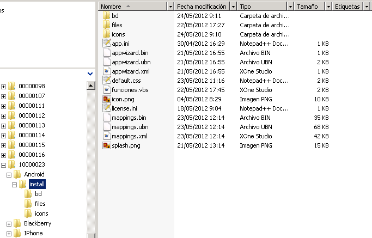
Task: Collapse the panel with the blue chevron
Action: [x=90, y=74]
